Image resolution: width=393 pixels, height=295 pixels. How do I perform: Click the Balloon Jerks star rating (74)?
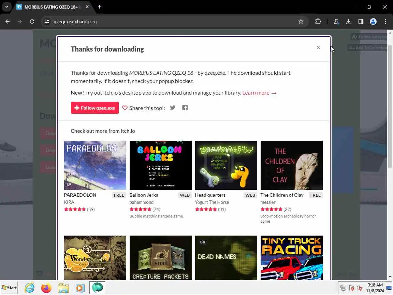click(x=145, y=209)
